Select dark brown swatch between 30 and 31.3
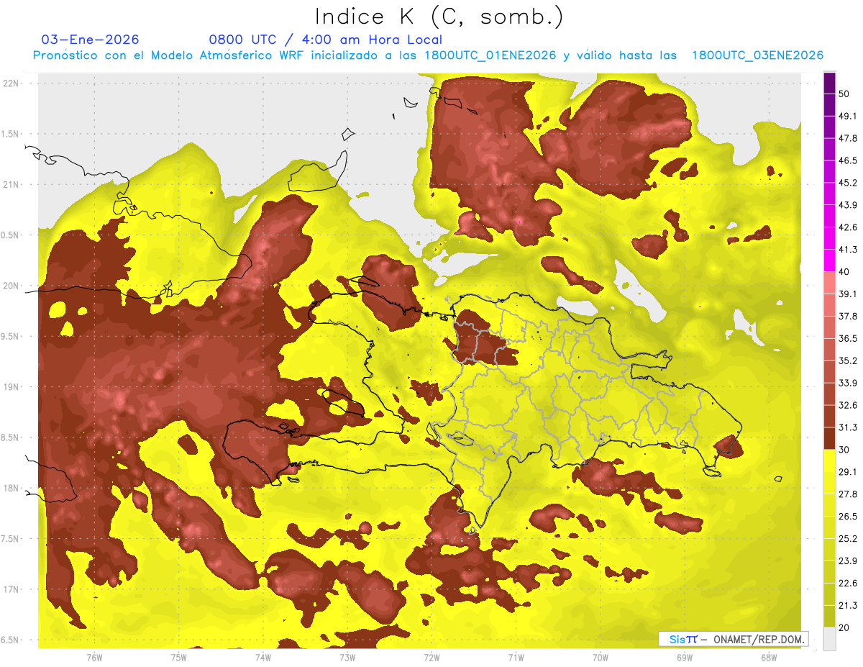The width and height of the screenshot is (863, 667). point(830,438)
